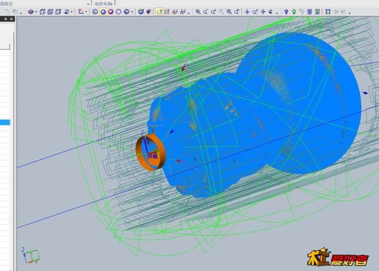Click the input box in left panel
The width and height of the screenshot is (379, 271).
5,46
